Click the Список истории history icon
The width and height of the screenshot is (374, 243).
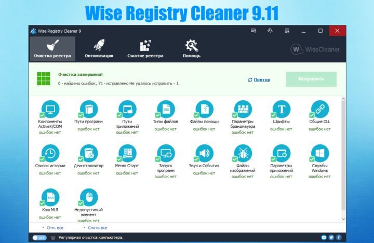(50, 153)
